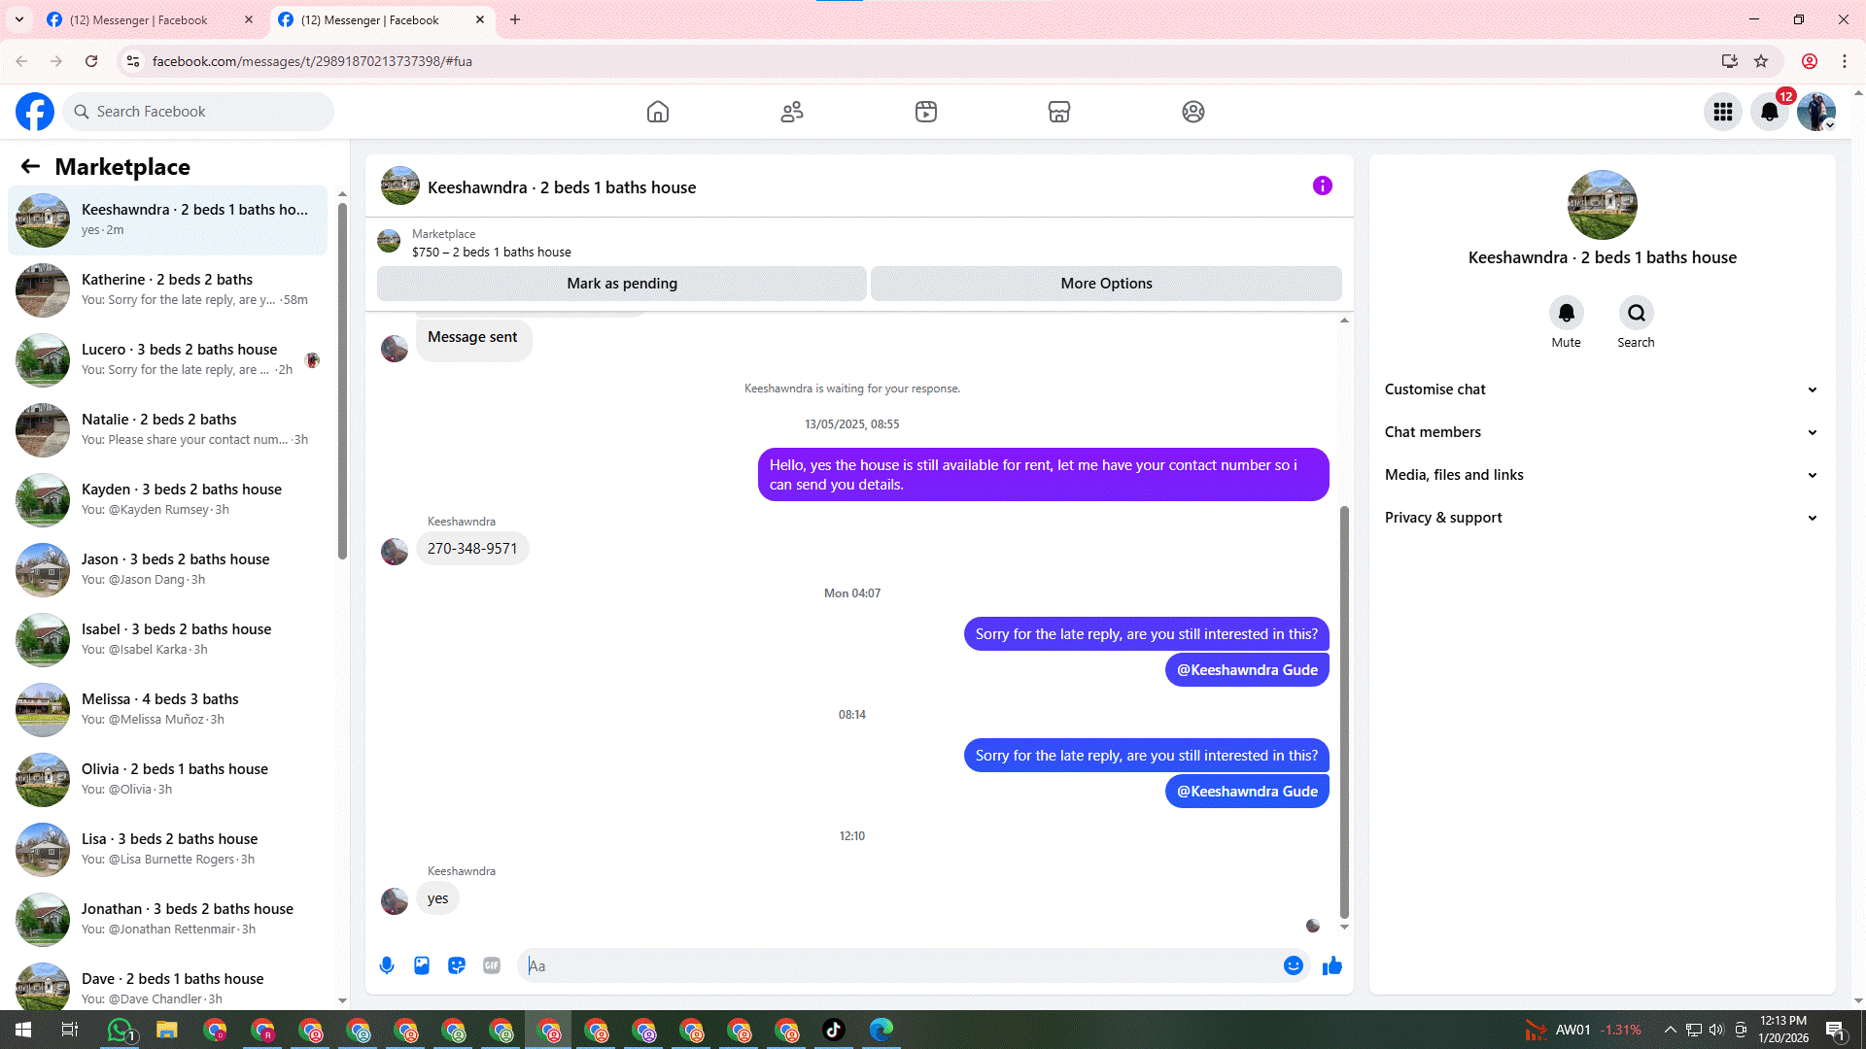1866x1049 pixels.
Task: Click the More Options button
Action: (1106, 284)
